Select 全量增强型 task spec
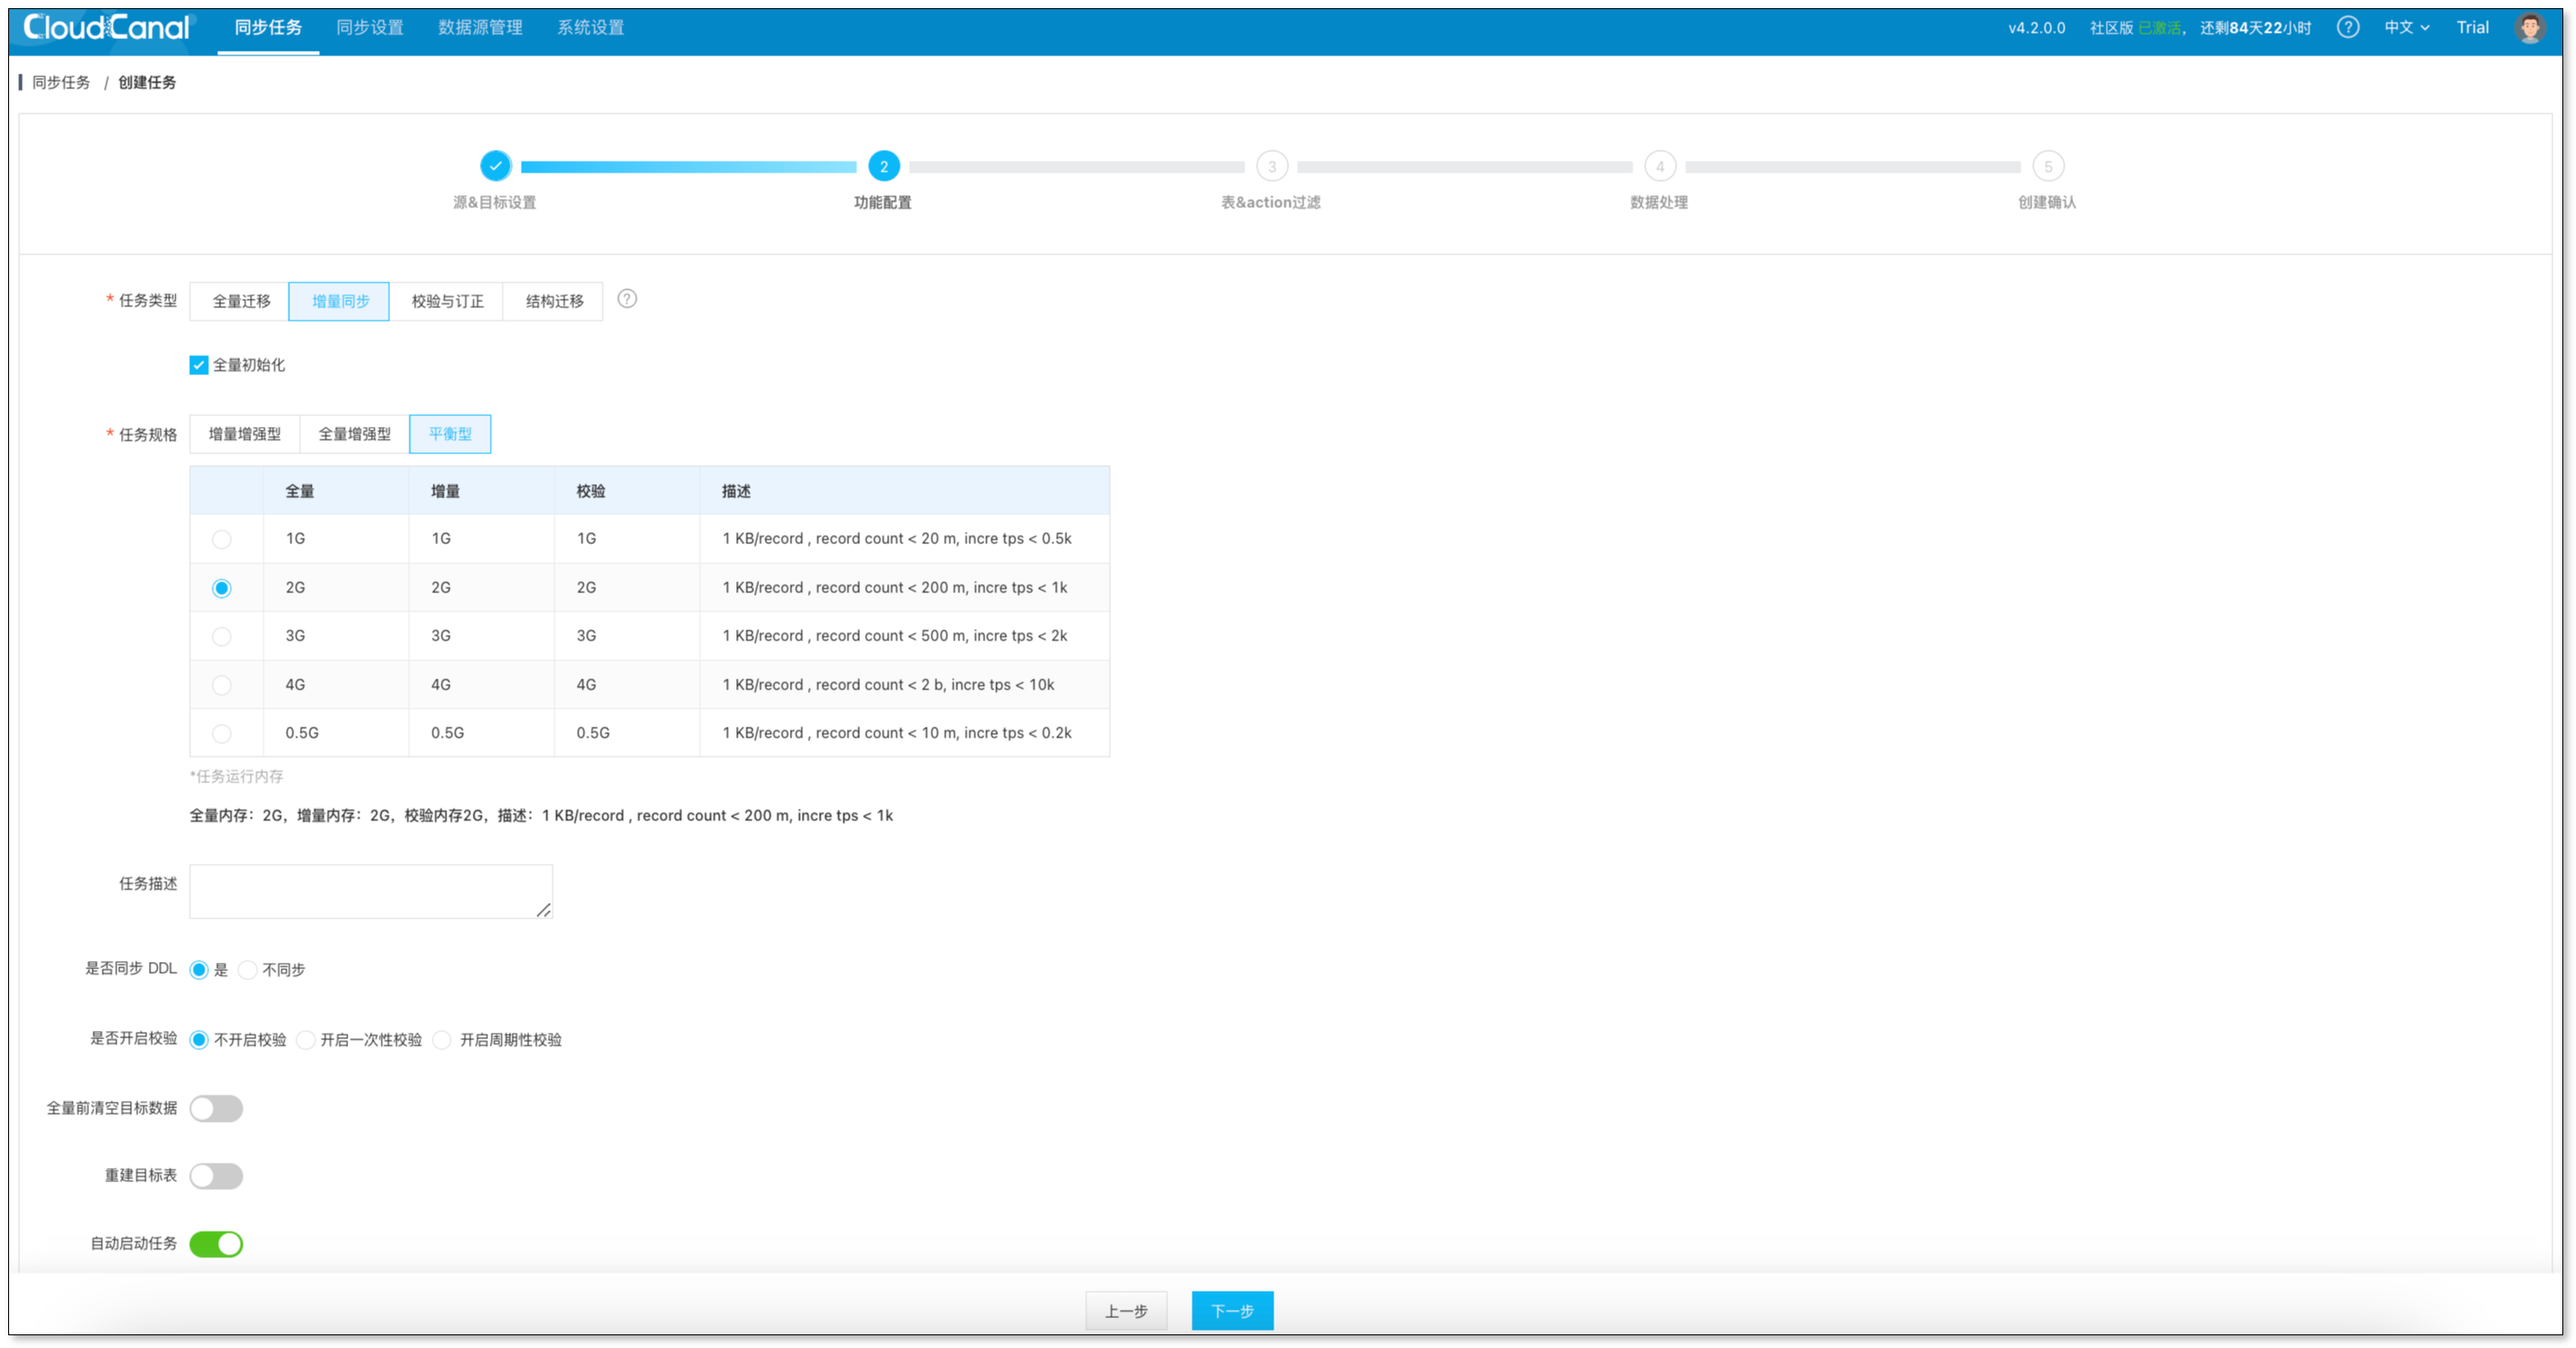Image resolution: width=2576 pixels, height=1348 pixels. [x=354, y=433]
